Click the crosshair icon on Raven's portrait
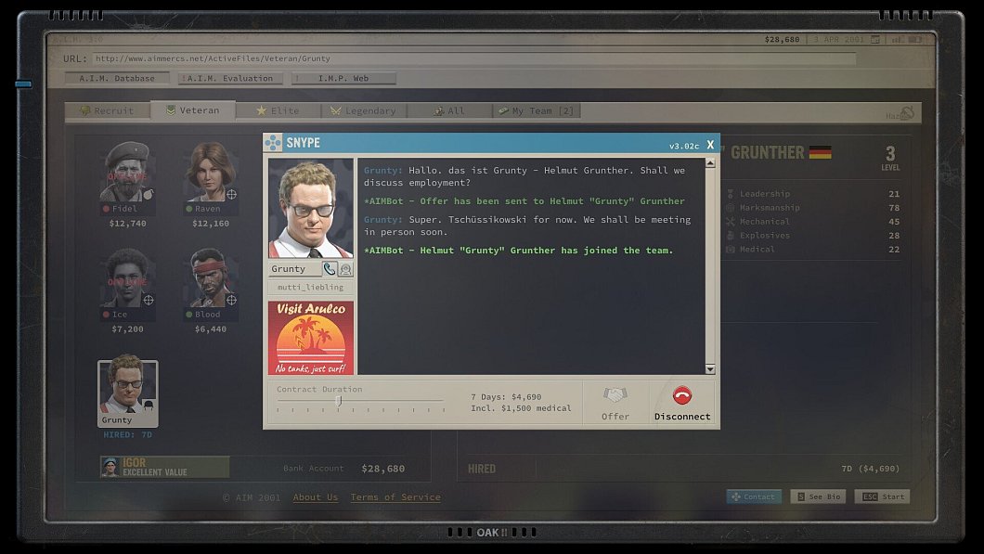The height and width of the screenshot is (554, 984). pyautogui.click(x=231, y=195)
